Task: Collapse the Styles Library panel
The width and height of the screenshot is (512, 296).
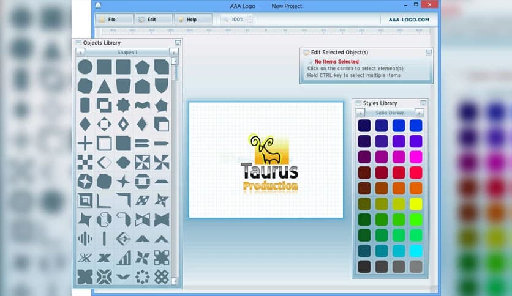Action: click(x=423, y=103)
